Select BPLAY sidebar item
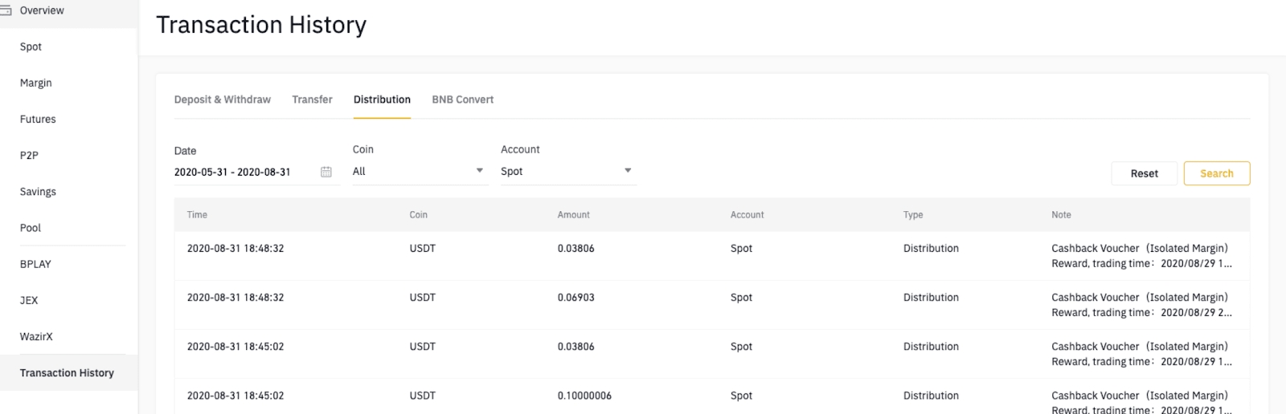This screenshot has width=1286, height=414. click(x=35, y=264)
